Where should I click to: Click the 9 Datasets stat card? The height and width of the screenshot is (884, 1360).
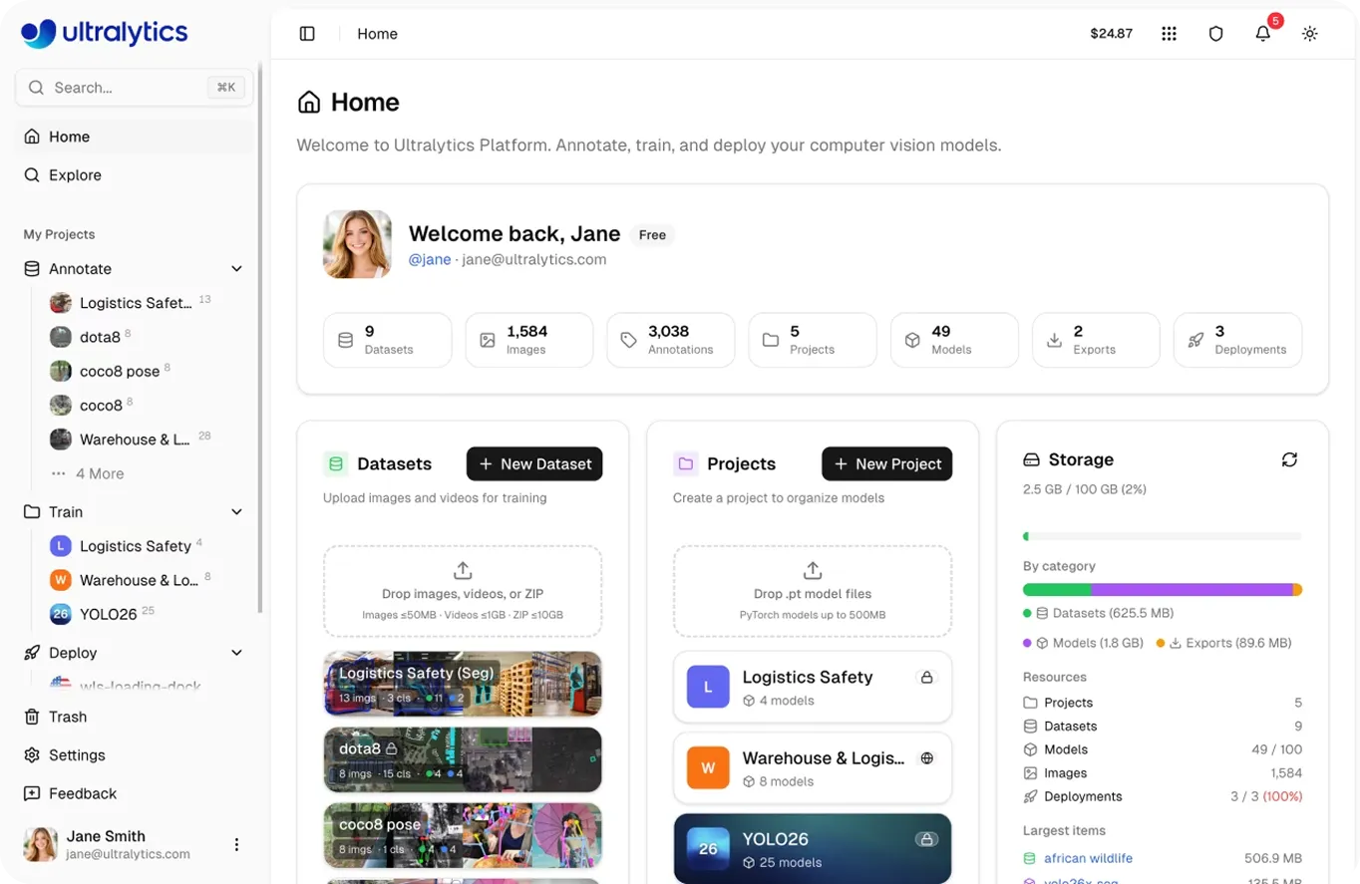coord(388,340)
